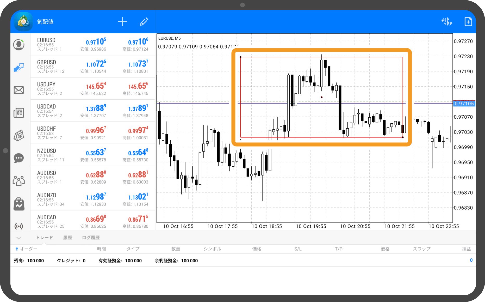Open the community people icon
The height and width of the screenshot is (302, 485).
(x=19, y=180)
